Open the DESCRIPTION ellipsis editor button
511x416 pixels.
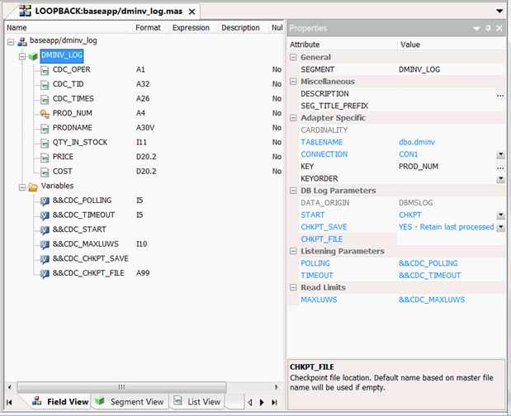(500, 94)
